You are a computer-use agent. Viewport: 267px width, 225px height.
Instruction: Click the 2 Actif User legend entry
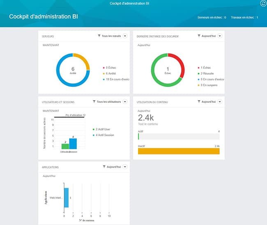(101, 130)
